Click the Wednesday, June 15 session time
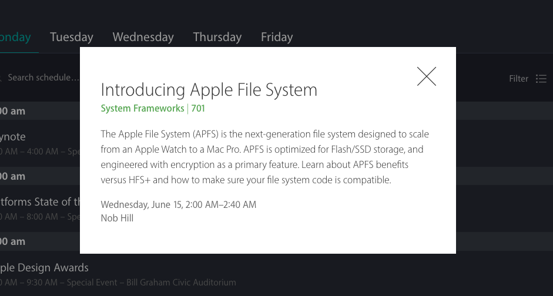The image size is (553, 296). click(179, 204)
